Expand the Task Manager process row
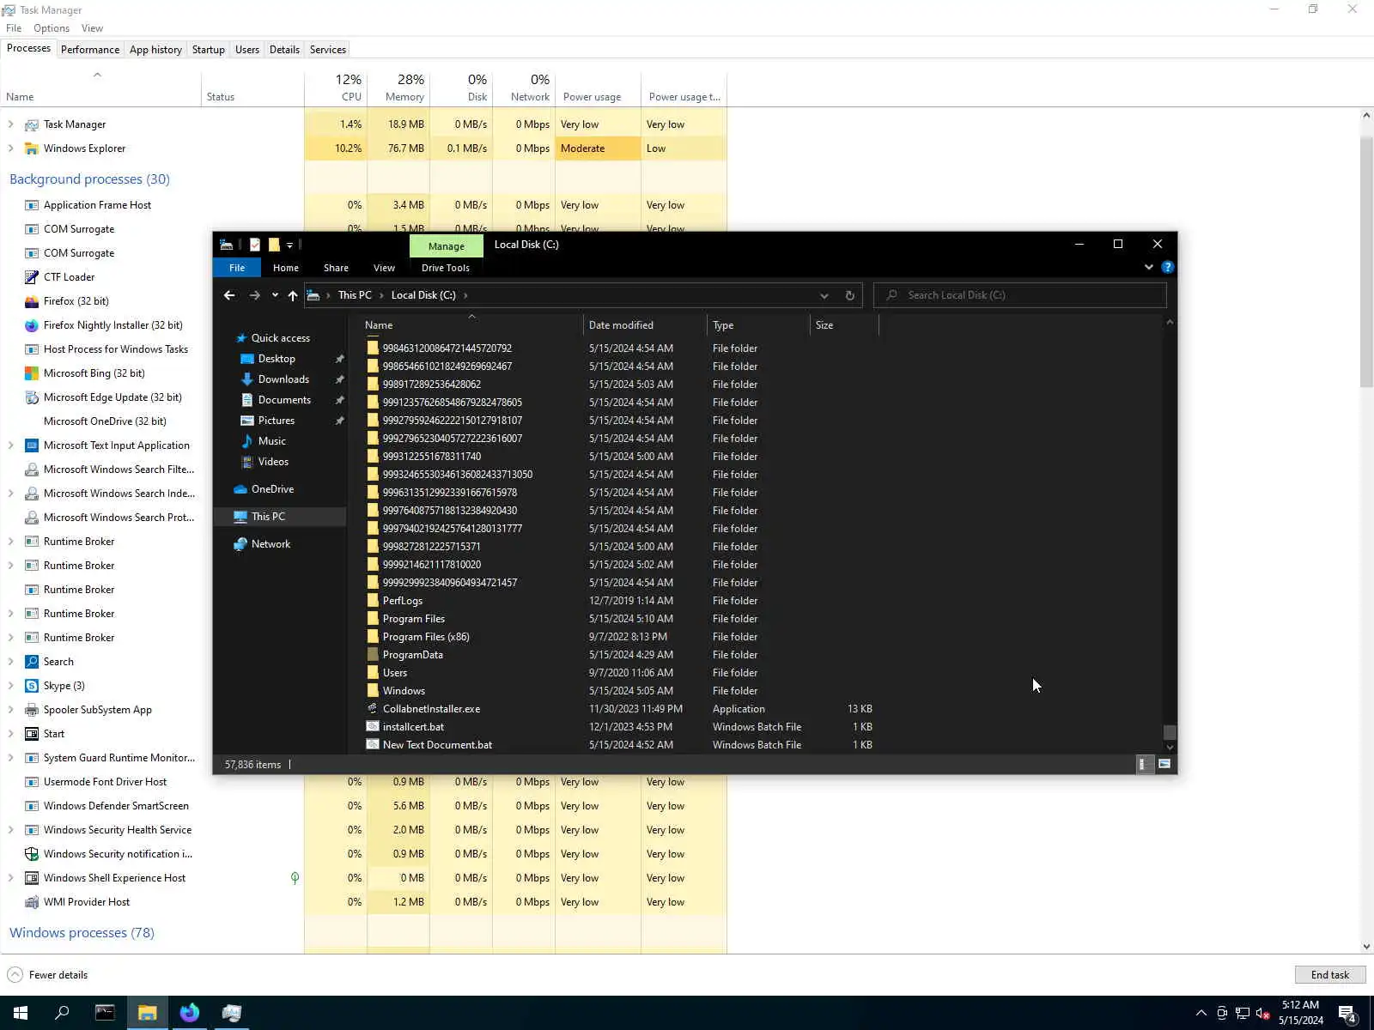 (x=11, y=124)
